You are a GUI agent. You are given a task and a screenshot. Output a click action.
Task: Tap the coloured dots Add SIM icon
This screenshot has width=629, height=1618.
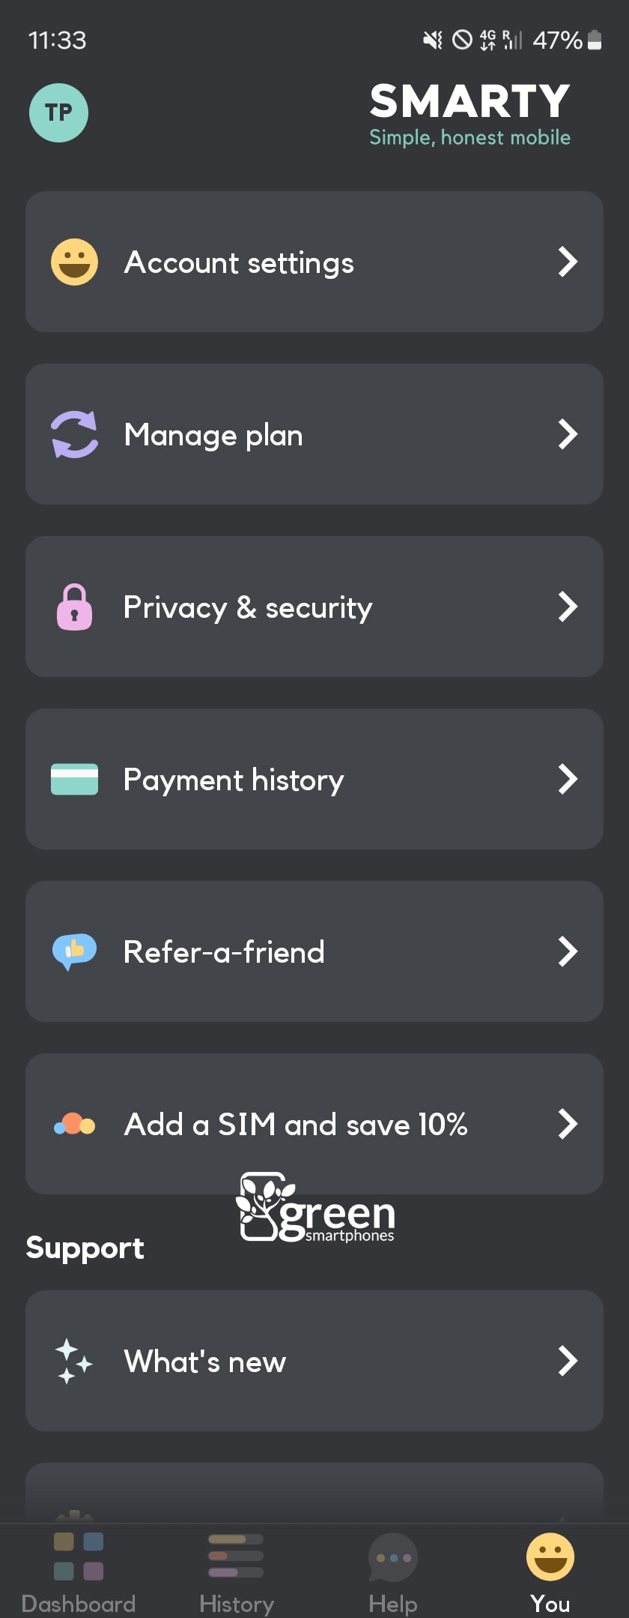(74, 1125)
